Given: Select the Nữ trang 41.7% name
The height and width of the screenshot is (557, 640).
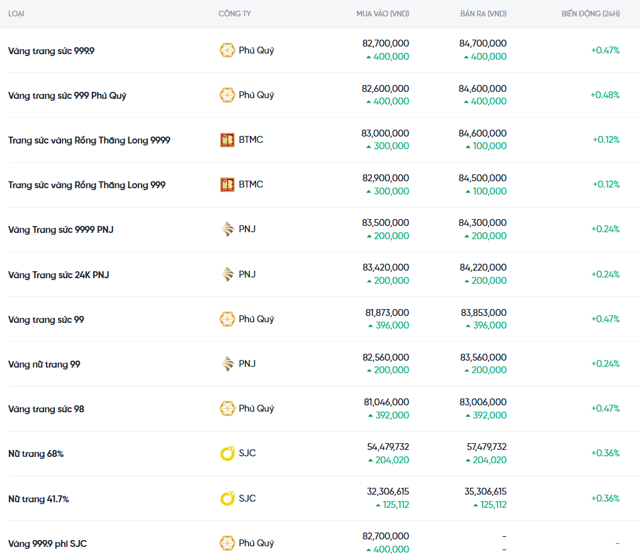Looking at the screenshot, I should [39, 499].
